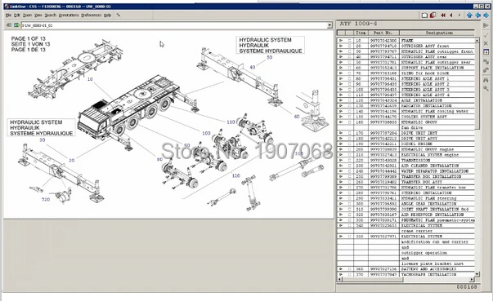
Task: Expand the item 90 row arrow
Action: click(x=341, y=84)
